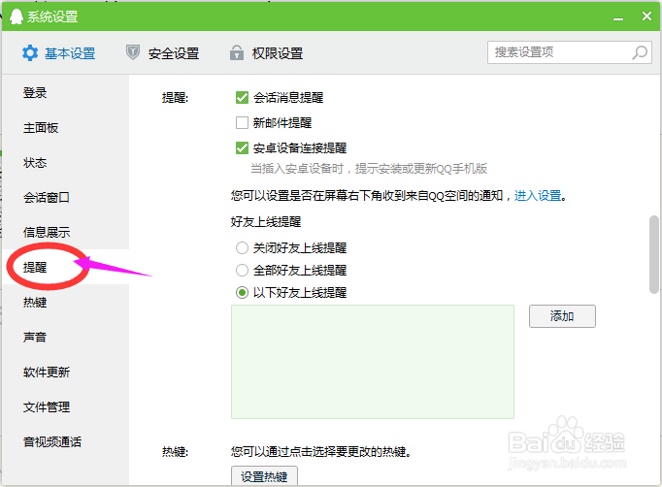Image resolution: width=662 pixels, height=487 pixels.
Task: Click the 您可以通过点击选择要更改的热键 text
Action: pos(321,452)
